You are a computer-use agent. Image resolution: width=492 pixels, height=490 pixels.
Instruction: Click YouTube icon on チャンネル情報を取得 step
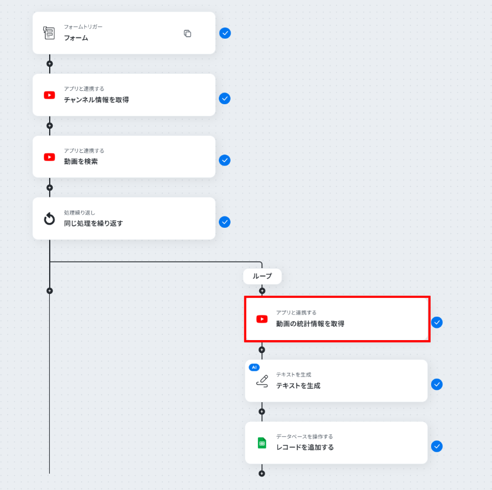[49, 95]
